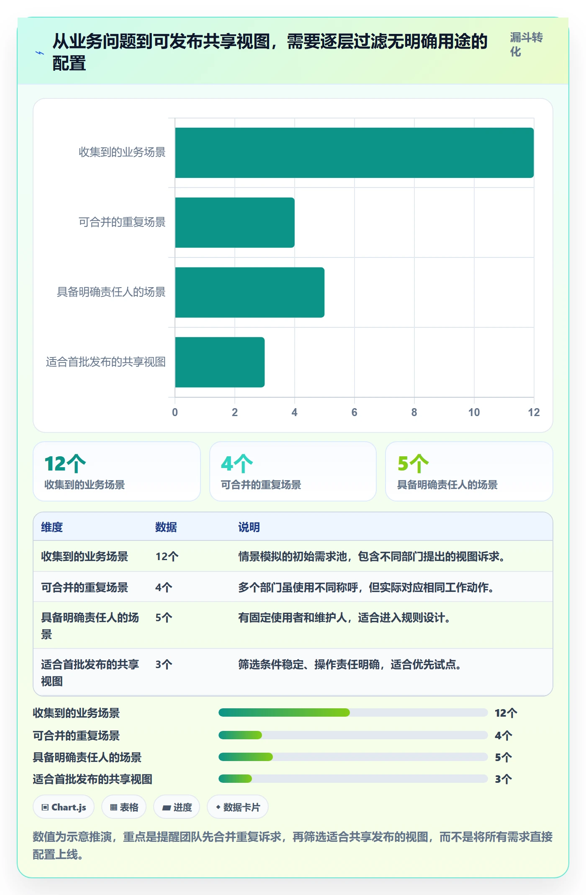Click the 收集到的业务场景 bar in the chart
This screenshot has width=586, height=895.
(x=354, y=153)
